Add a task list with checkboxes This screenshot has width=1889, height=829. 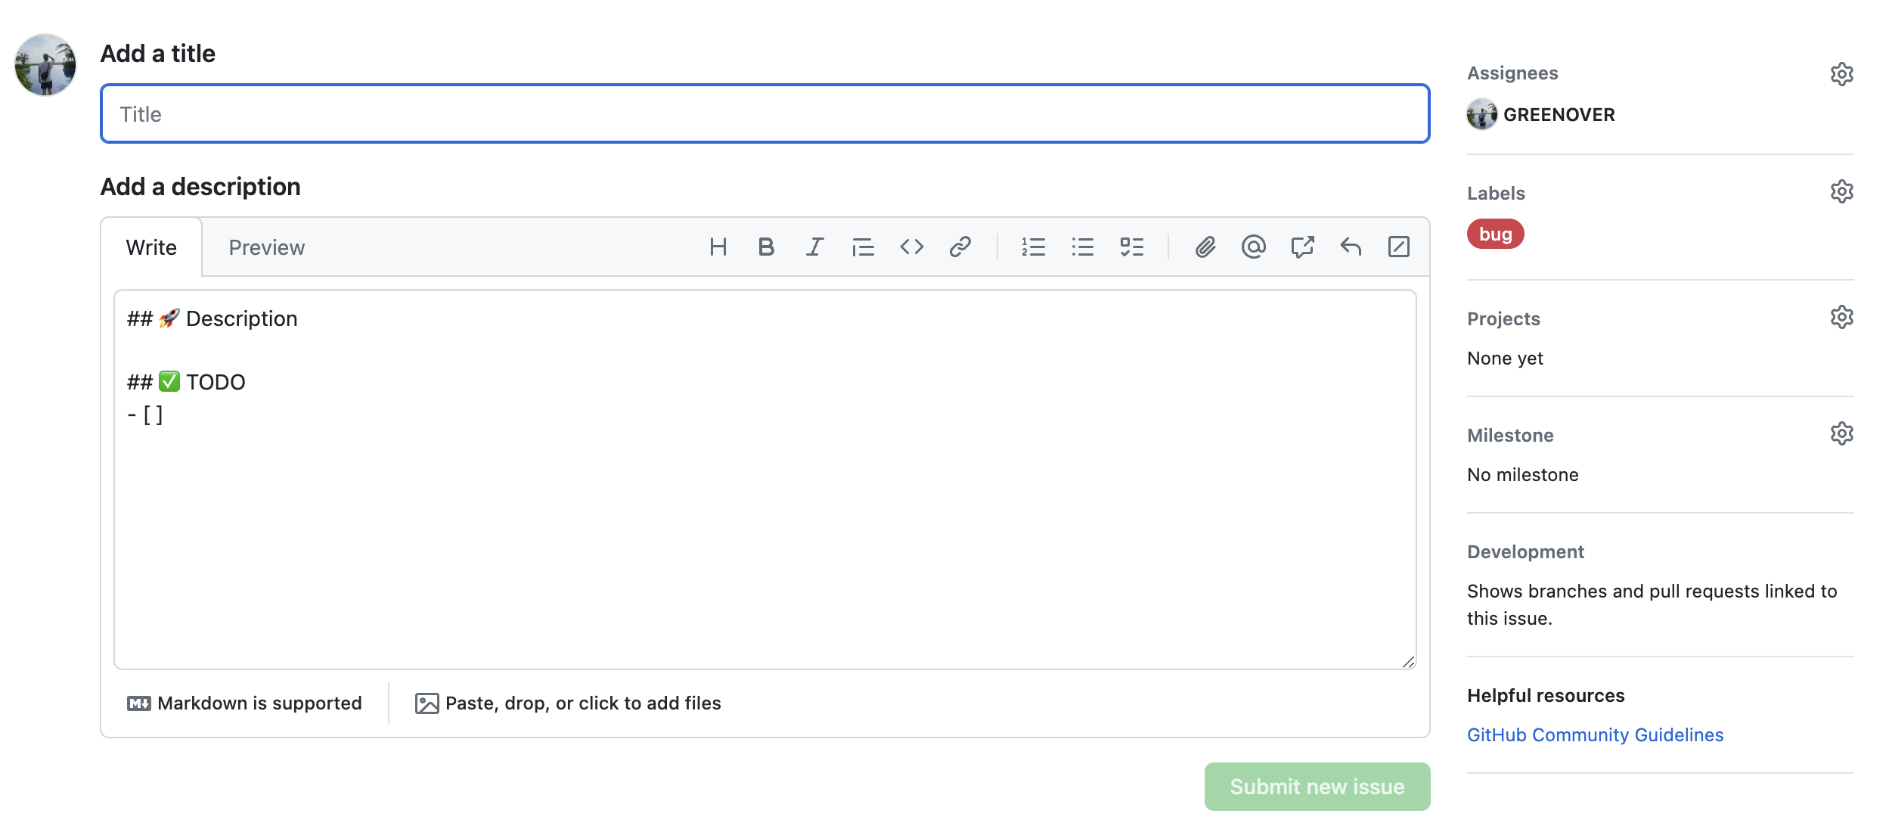1131,247
